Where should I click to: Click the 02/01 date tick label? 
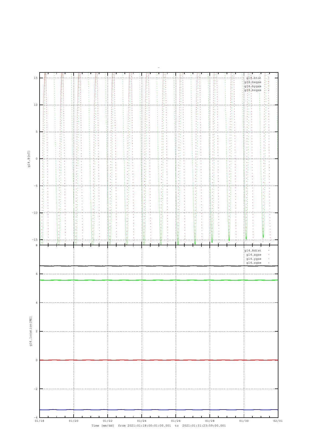[x=278, y=421]
